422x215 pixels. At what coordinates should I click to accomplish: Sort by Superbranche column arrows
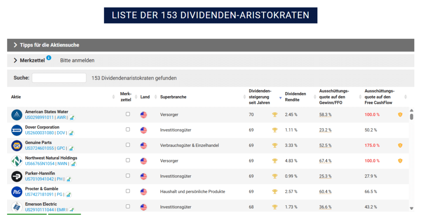pyautogui.click(x=244, y=97)
